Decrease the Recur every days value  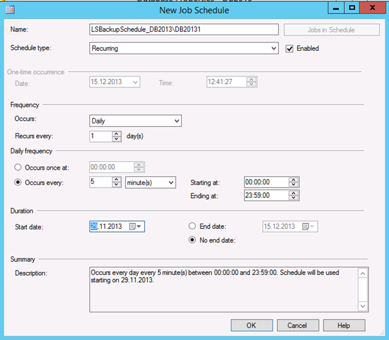pyautogui.click(x=116, y=139)
